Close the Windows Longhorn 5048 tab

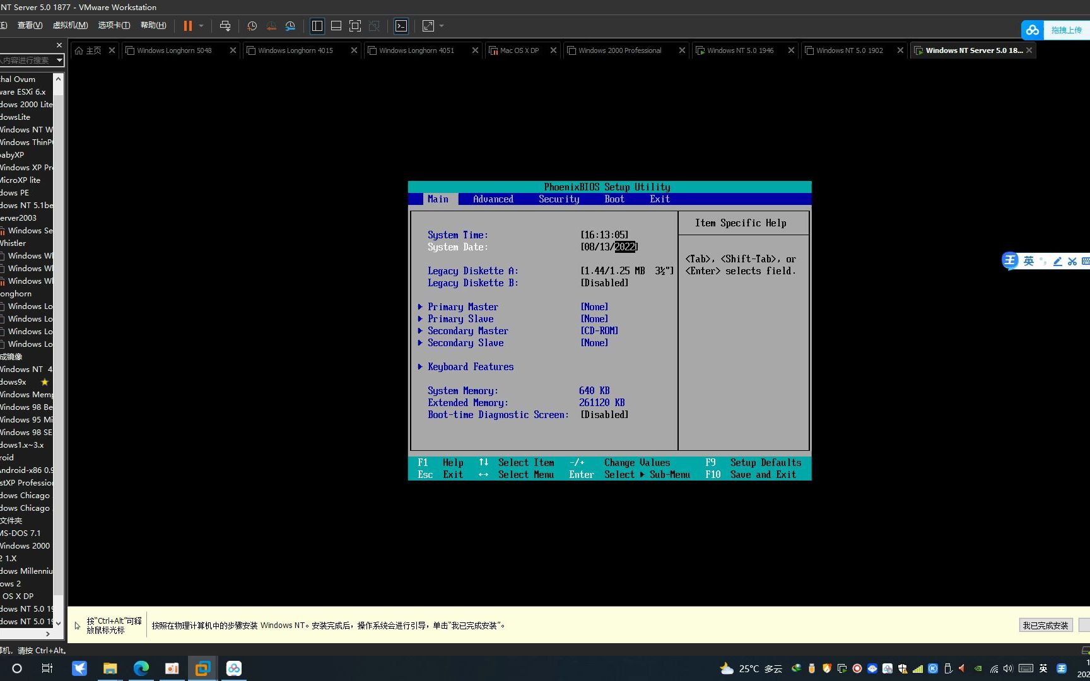pyautogui.click(x=233, y=50)
